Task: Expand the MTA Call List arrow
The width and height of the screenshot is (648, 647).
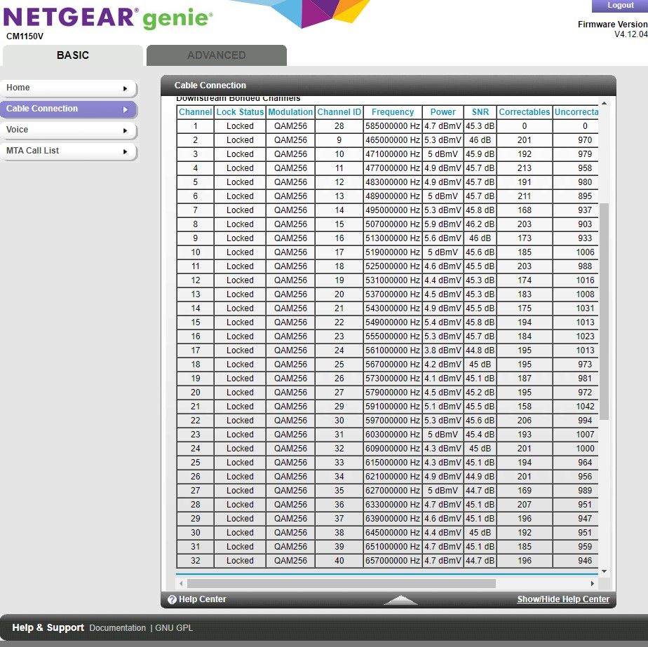Action: [126, 151]
